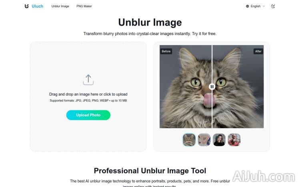Viewport: 300px width, 187px height.
Task: Click the upload arrow icon
Action: click(x=88, y=80)
